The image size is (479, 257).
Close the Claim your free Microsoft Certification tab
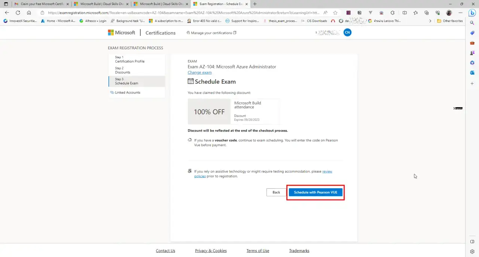(67, 4)
